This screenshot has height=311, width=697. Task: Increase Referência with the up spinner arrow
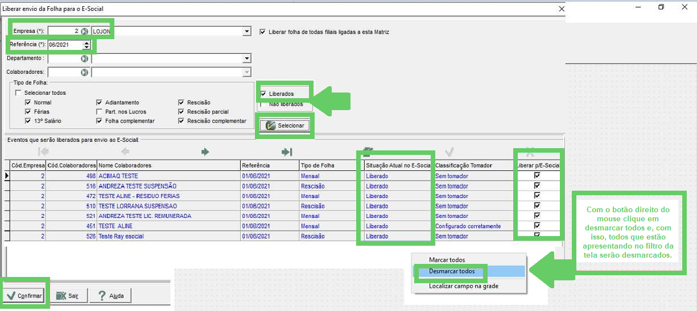pos(86,43)
